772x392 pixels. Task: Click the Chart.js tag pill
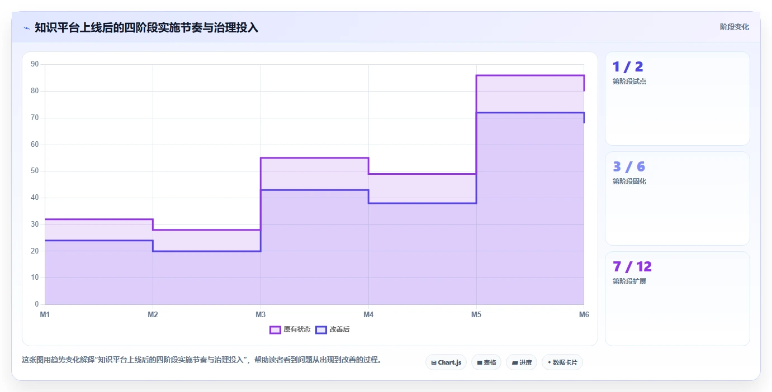pos(446,362)
